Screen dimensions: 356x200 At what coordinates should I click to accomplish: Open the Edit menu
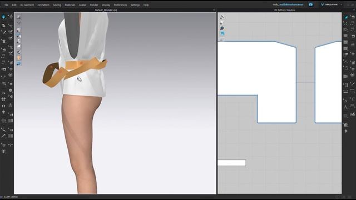(x=14, y=5)
